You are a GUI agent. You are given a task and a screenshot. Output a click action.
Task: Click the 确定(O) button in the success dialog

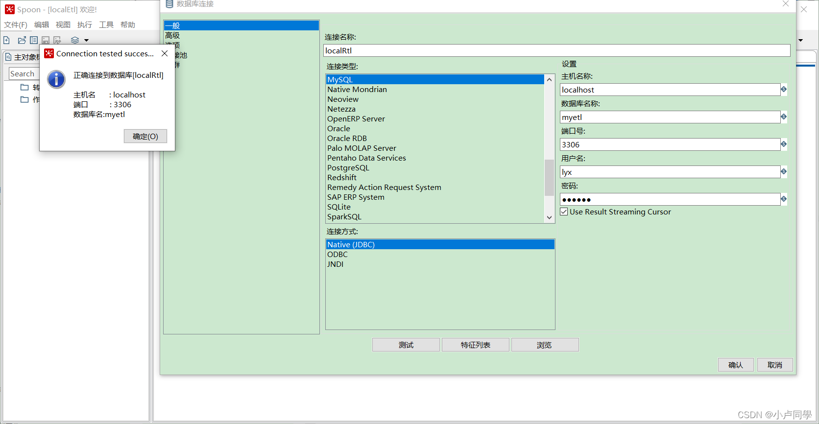[x=145, y=136]
